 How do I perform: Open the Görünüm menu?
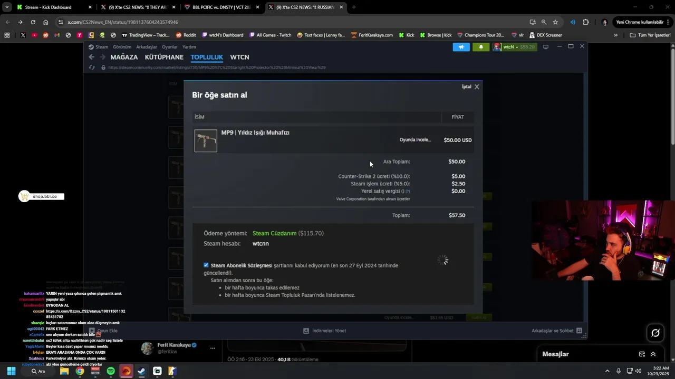(122, 47)
